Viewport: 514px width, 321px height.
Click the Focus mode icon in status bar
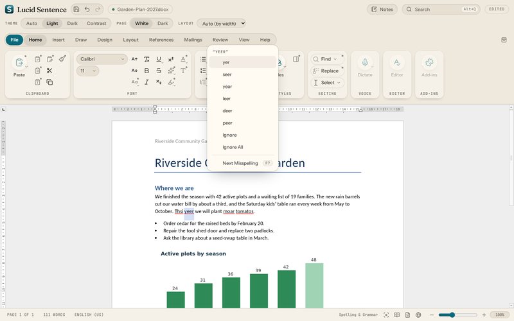[386, 315]
